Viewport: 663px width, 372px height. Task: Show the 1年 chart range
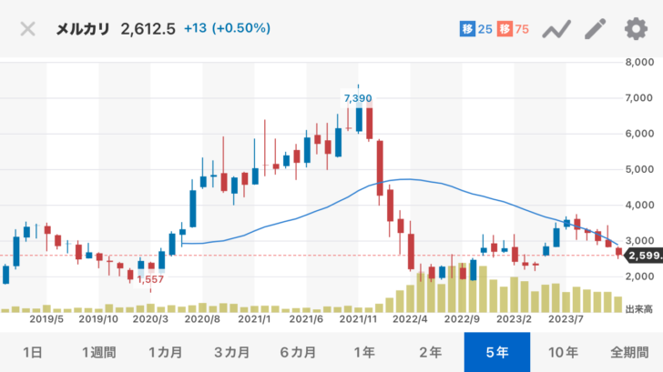click(364, 352)
